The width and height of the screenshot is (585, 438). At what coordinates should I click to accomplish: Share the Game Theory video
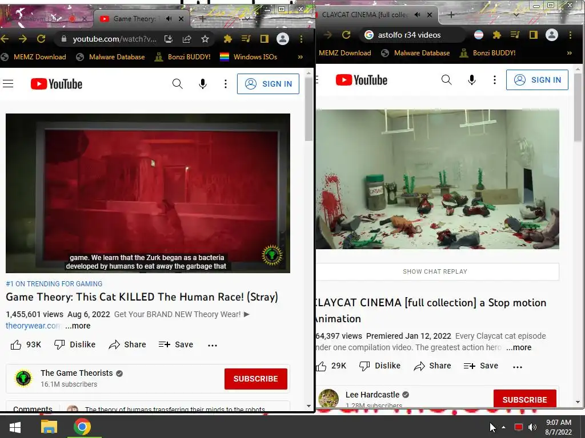tap(127, 344)
